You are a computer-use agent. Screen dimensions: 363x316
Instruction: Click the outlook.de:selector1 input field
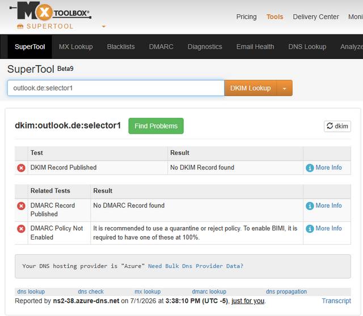pos(116,88)
